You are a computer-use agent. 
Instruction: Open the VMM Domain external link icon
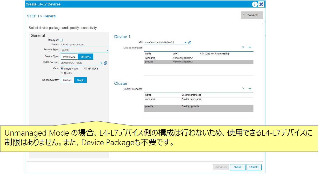(105, 63)
